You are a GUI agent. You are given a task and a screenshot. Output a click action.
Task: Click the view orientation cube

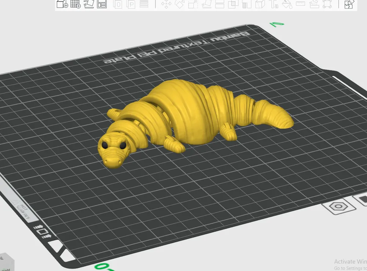coord(7,262)
